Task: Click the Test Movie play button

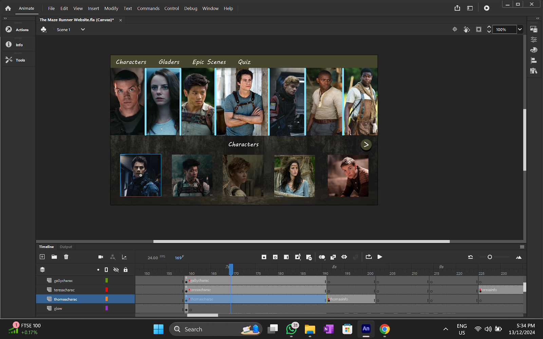Action: pyautogui.click(x=487, y=8)
